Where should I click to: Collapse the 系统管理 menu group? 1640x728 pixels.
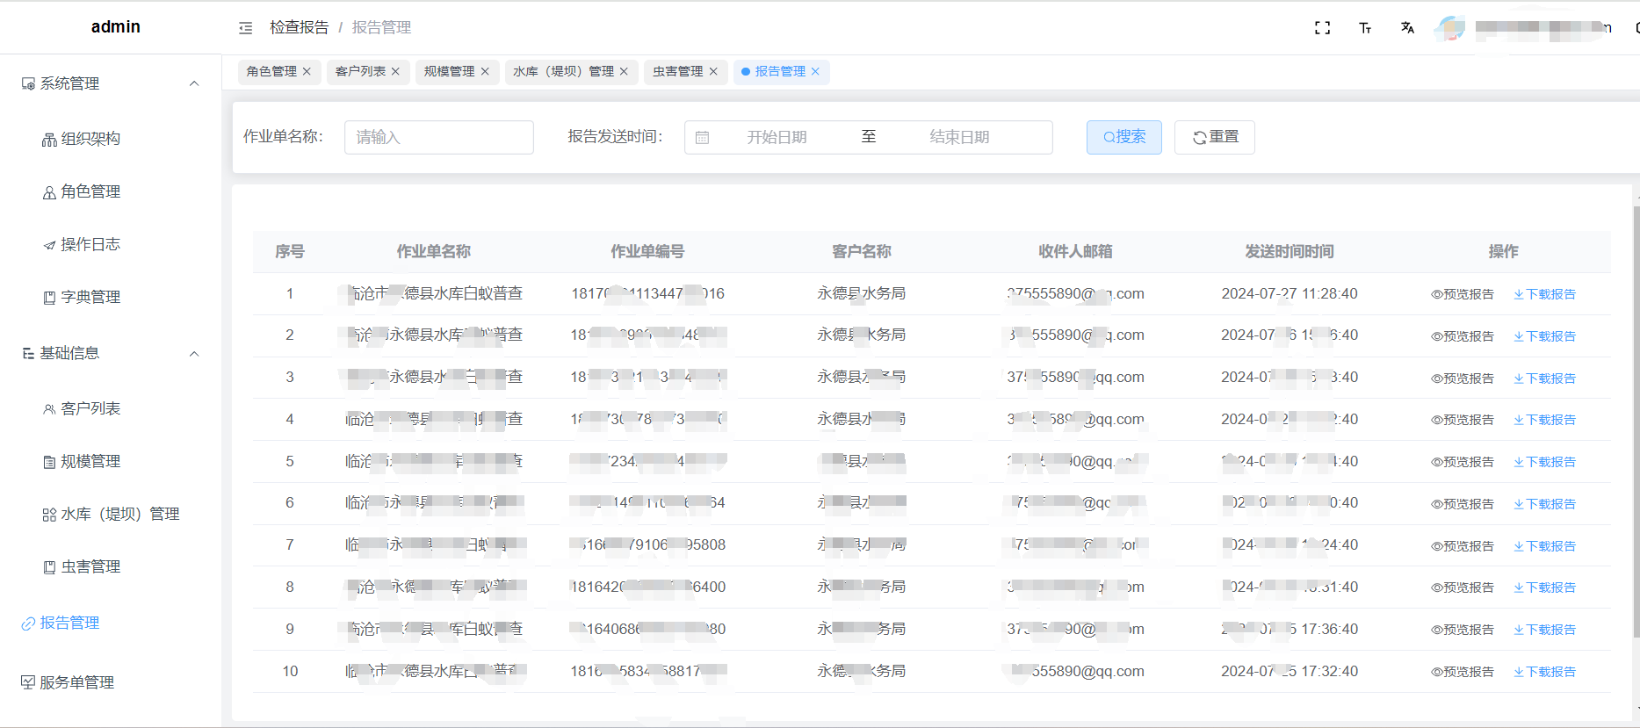pos(194,83)
